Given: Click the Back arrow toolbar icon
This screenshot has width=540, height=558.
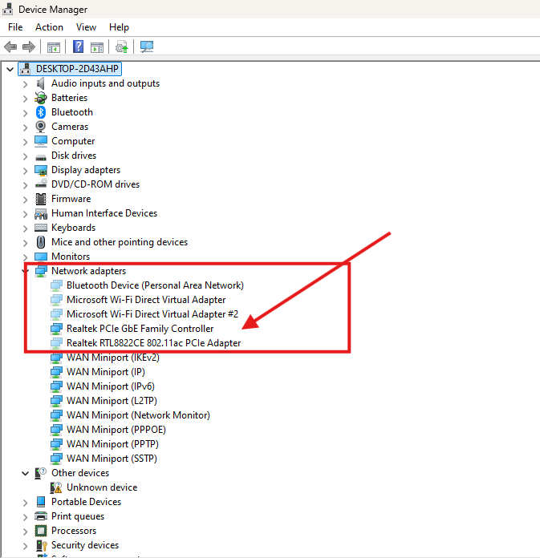Looking at the screenshot, I should click(x=10, y=46).
